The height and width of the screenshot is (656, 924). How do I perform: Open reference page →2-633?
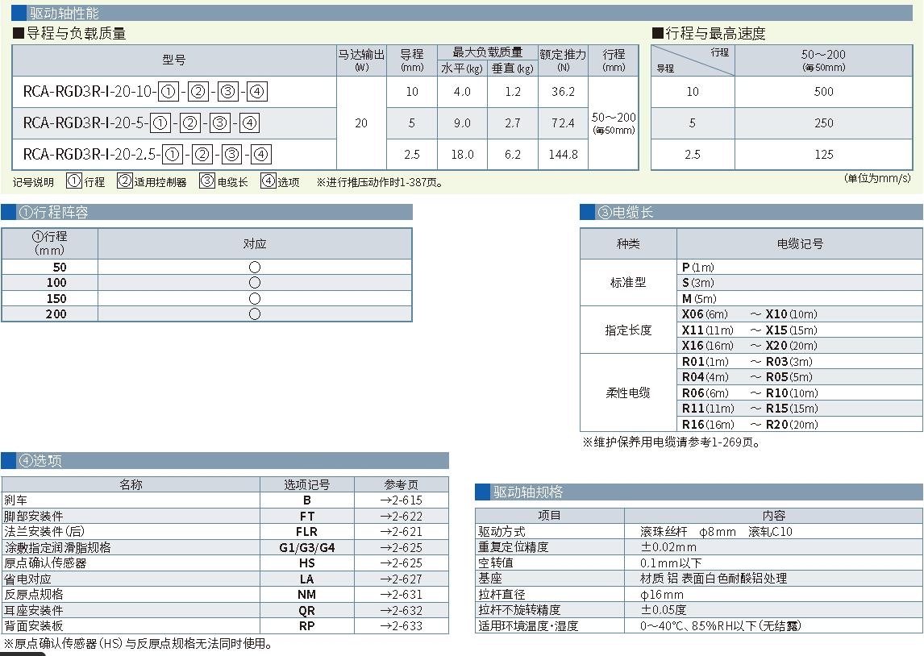tap(402, 626)
